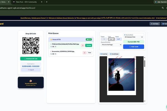The image size is (167, 111).
Task: Click the folder icon next to Pavan #778
Action: point(51,39)
